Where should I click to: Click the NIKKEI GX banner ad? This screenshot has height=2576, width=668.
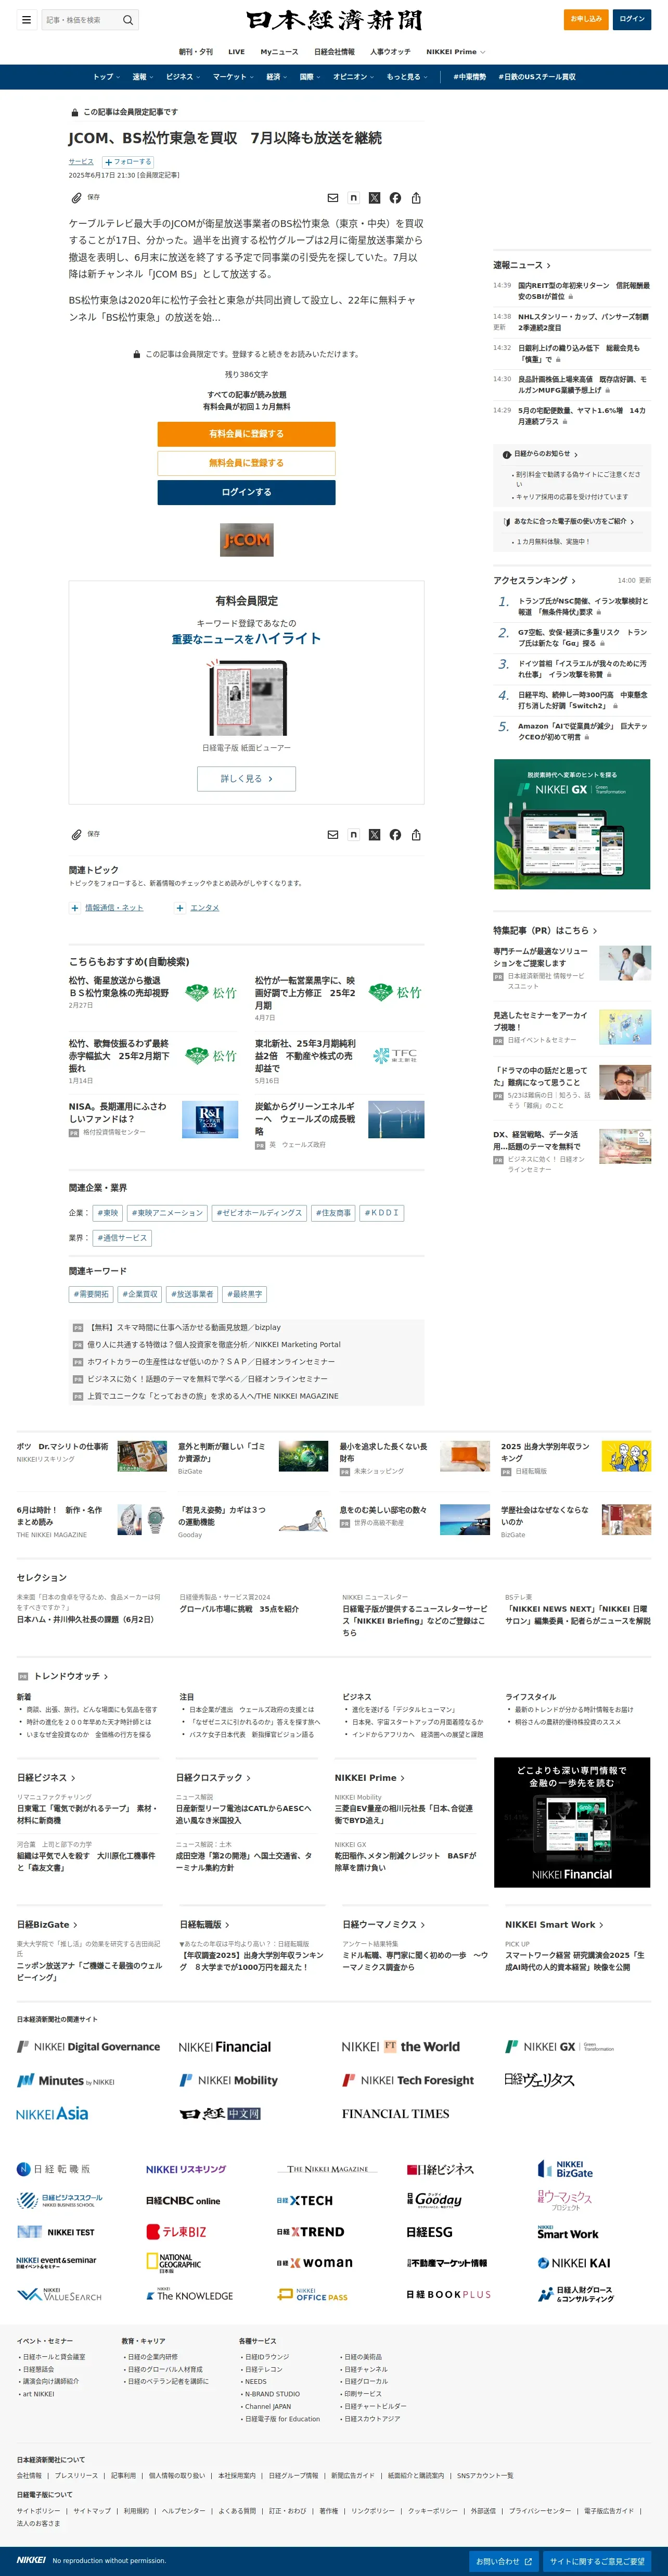[x=572, y=824]
